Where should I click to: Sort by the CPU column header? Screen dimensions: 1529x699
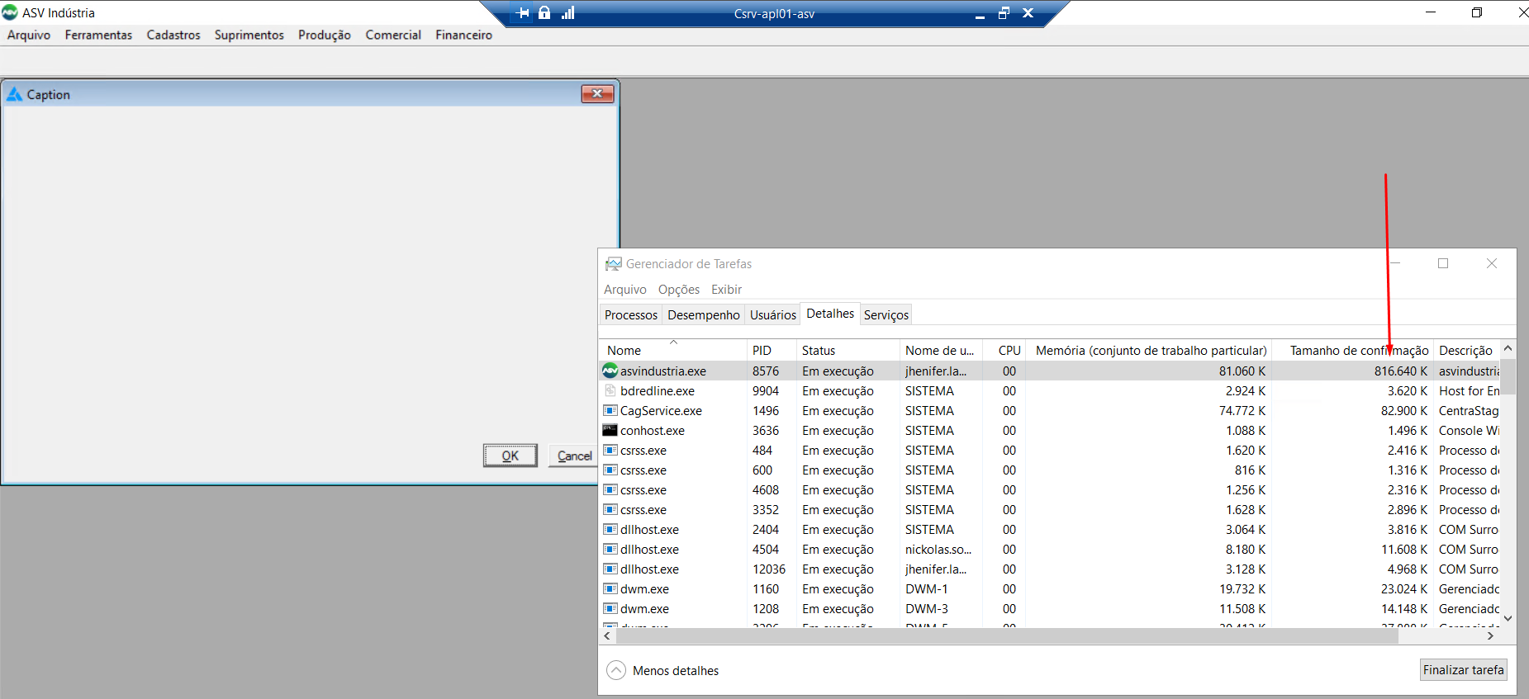[1009, 351]
